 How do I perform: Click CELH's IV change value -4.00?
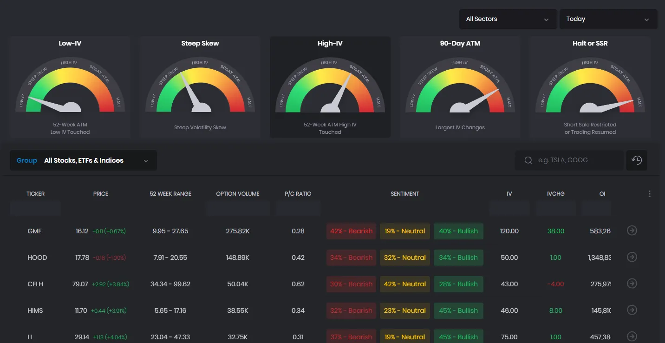[x=556, y=284]
